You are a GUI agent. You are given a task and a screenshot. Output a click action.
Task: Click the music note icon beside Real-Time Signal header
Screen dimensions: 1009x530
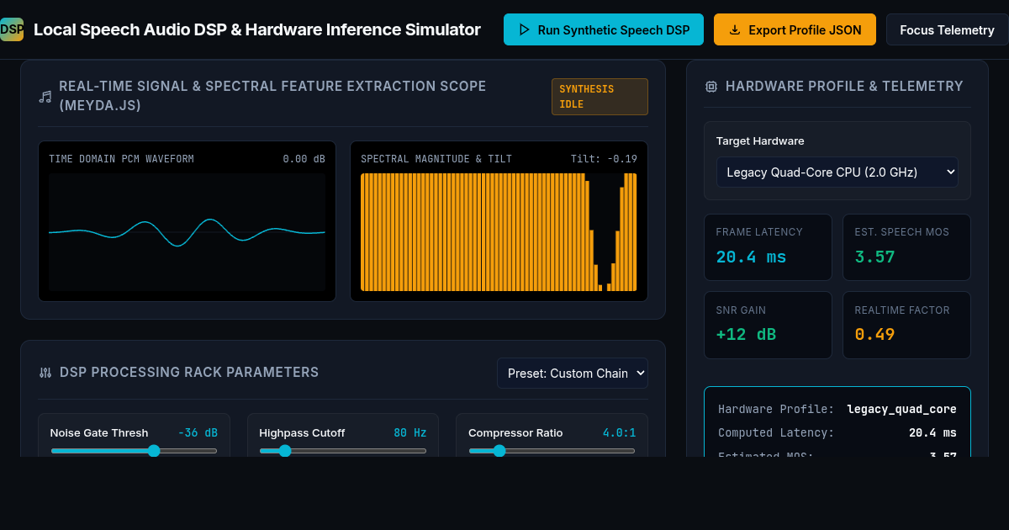45,96
